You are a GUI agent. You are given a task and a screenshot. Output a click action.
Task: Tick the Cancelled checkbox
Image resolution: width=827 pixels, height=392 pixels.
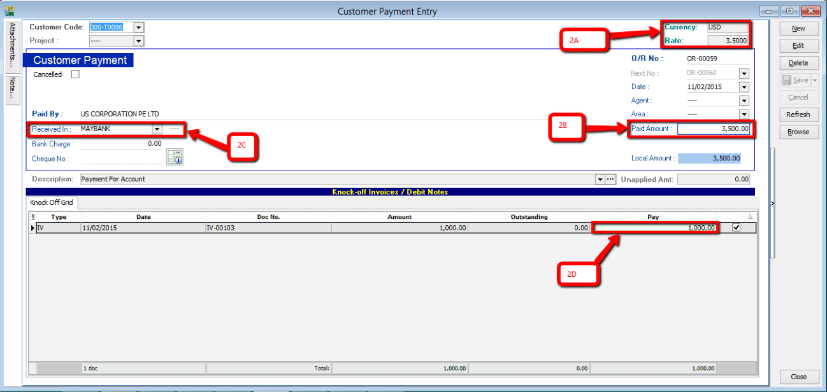(x=75, y=74)
